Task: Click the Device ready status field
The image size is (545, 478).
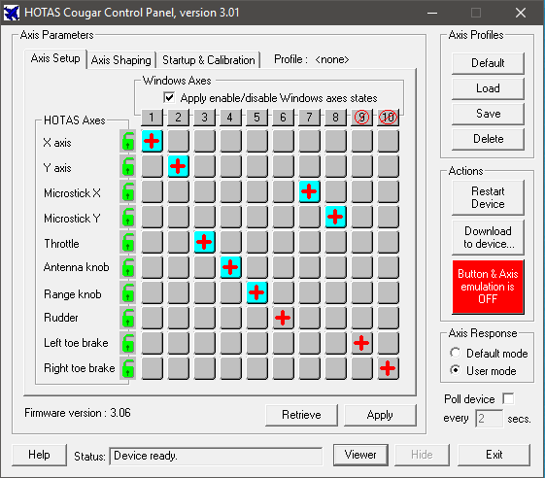Action: click(x=216, y=456)
